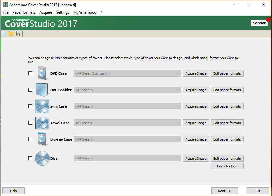Viewport: 272px width, 196px height.
Task: Tick the Jewel Case checkbox
Action: coord(30,123)
